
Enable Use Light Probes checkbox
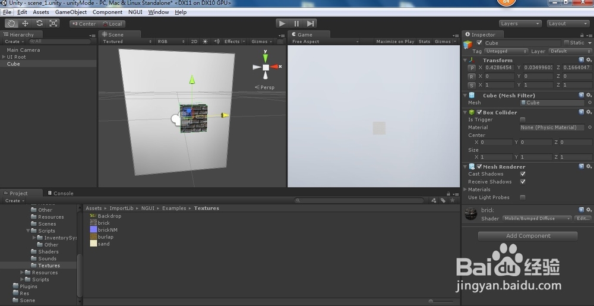522,197
